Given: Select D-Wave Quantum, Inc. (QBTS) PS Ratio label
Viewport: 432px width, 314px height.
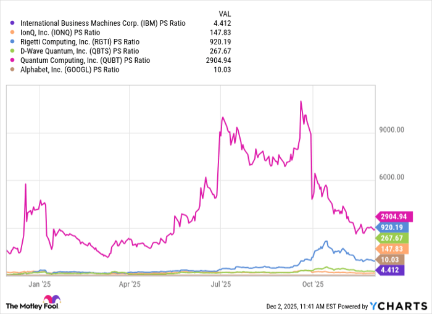Looking at the screenshot, I should pyautogui.click(x=80, y=51).
